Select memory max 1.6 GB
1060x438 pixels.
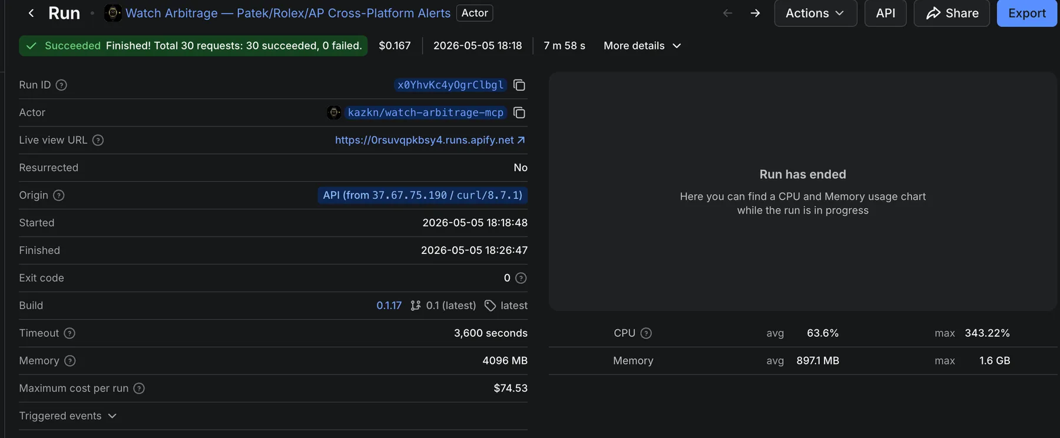pos(995,361)
